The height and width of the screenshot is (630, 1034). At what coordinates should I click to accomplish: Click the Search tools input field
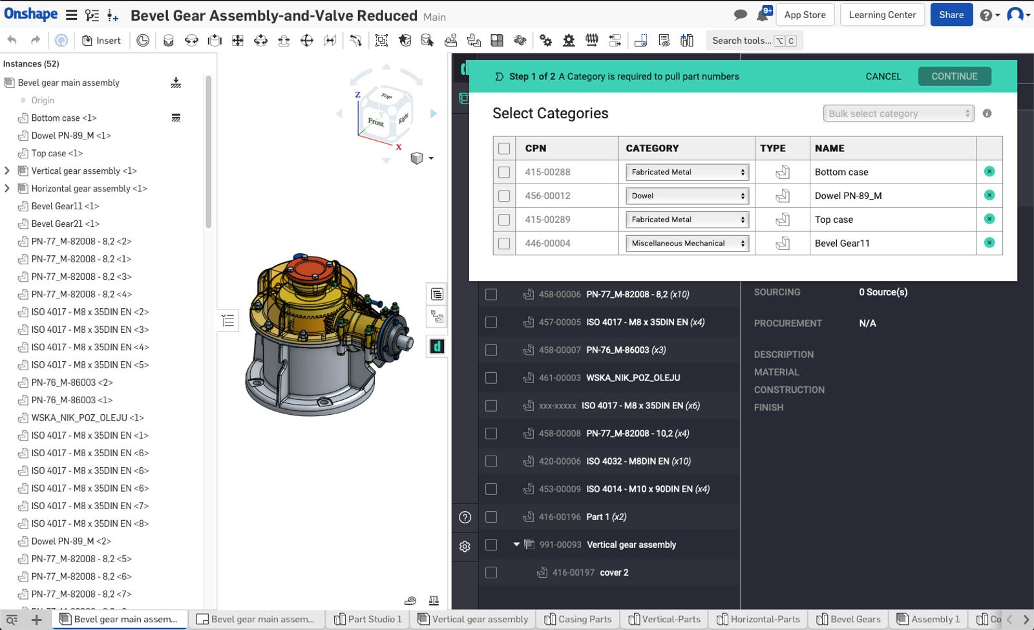pyautogui.click(x=741, y=41)
